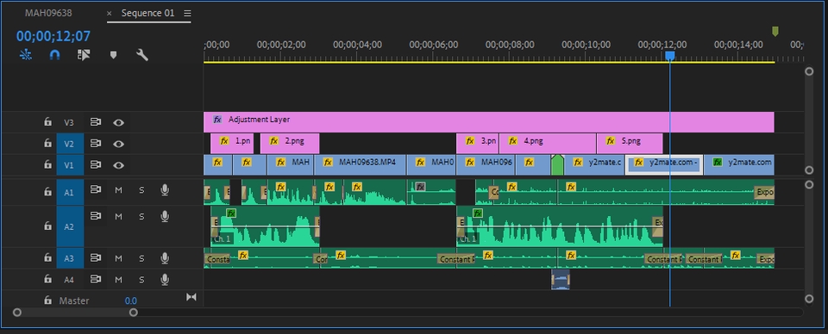This screenshot has width=828, height=334.
Task: Click the Master track output icon
Action: (x=191, y=298)
